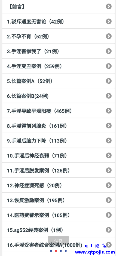Tap arrow icon on 13.恢复激励案例 row
Image resolution: width=116 pixels, height=256 pixels.
(109, 200)
